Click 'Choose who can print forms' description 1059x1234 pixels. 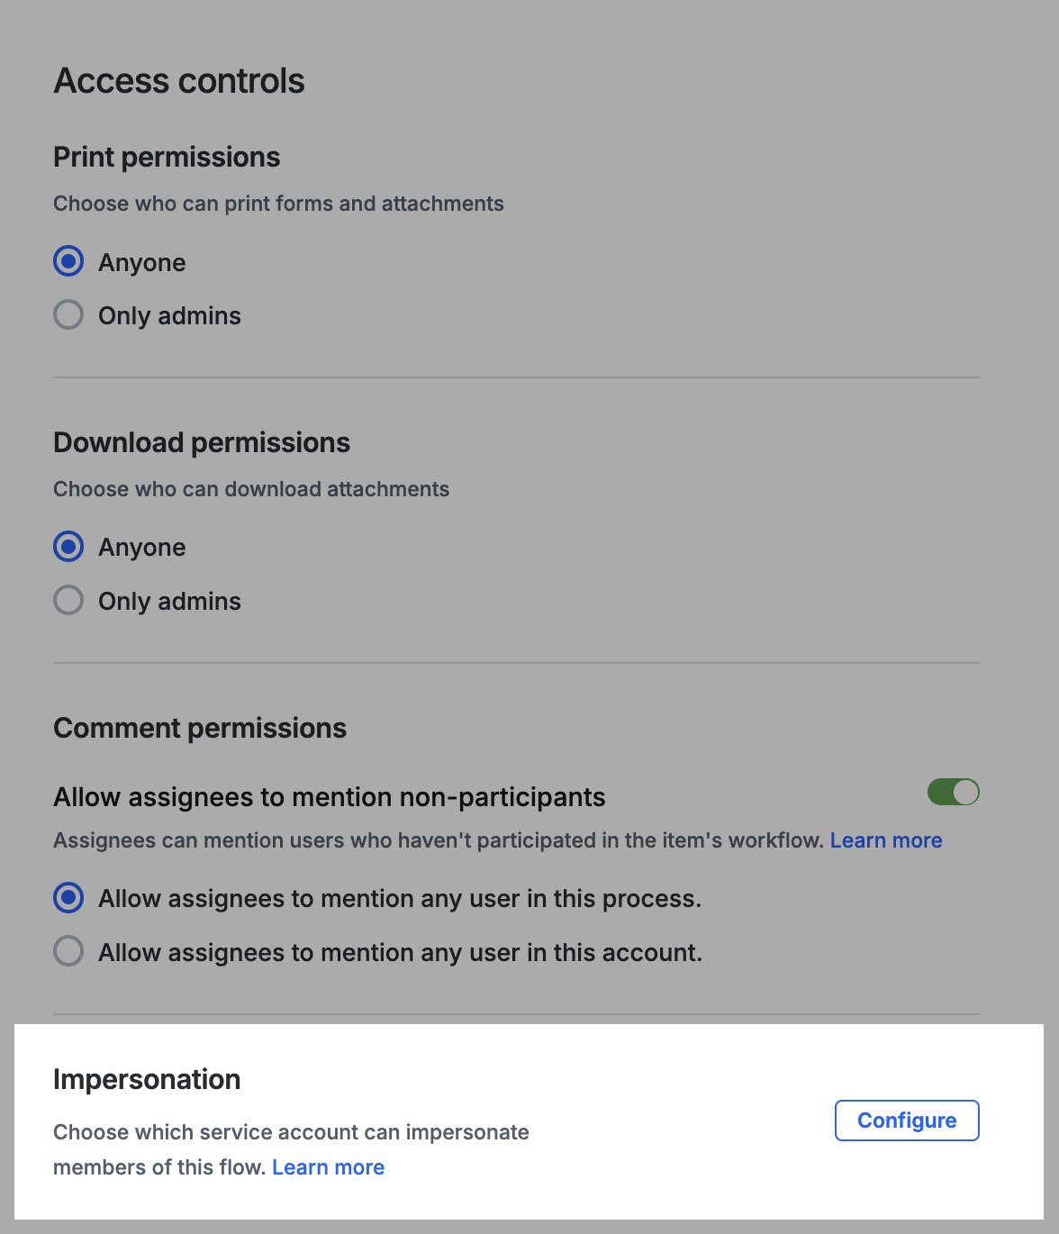(278, 204)
